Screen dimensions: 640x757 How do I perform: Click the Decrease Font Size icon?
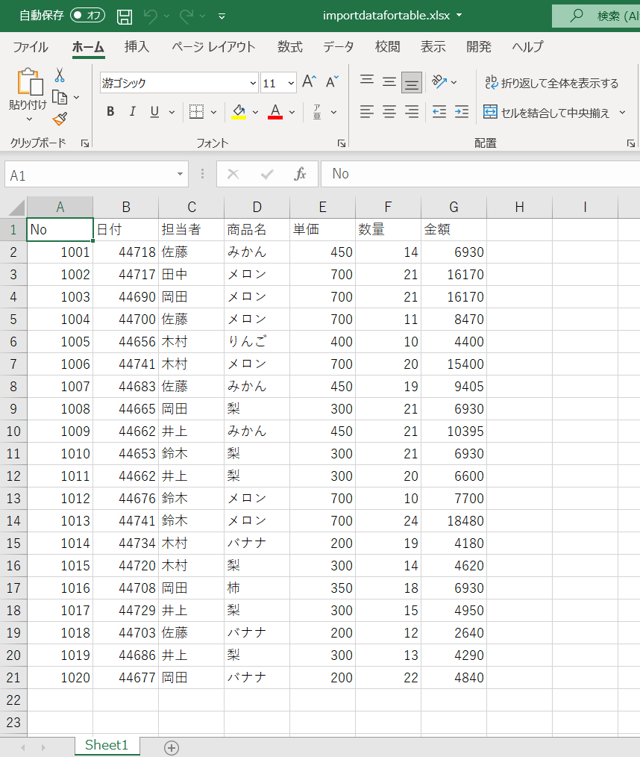point(332,82)
